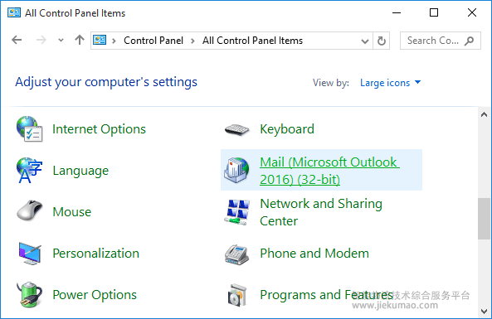
Task: Open Mail (Microsoft Outlook 2016) link
Action: coord(329,171)
